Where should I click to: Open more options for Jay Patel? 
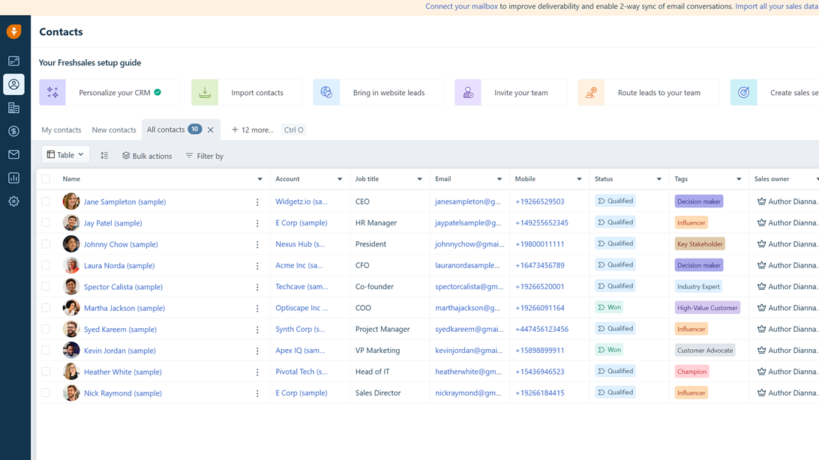coord(257,223)
